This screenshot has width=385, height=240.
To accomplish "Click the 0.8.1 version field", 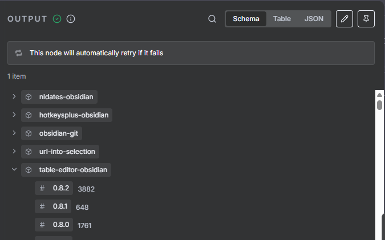I will click(x=60, y=206).
